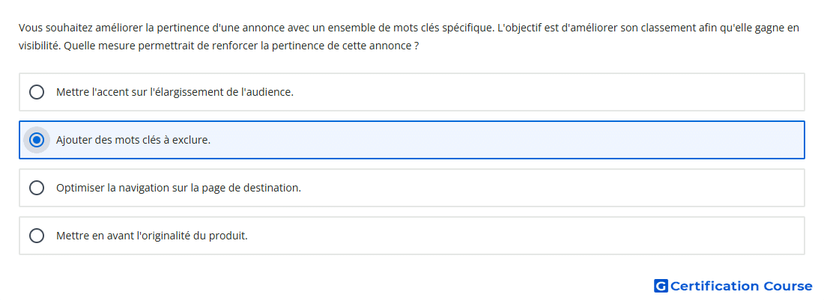
Task: Select radio for élargissement de l'audience
Action: click(x=37, y=92)
